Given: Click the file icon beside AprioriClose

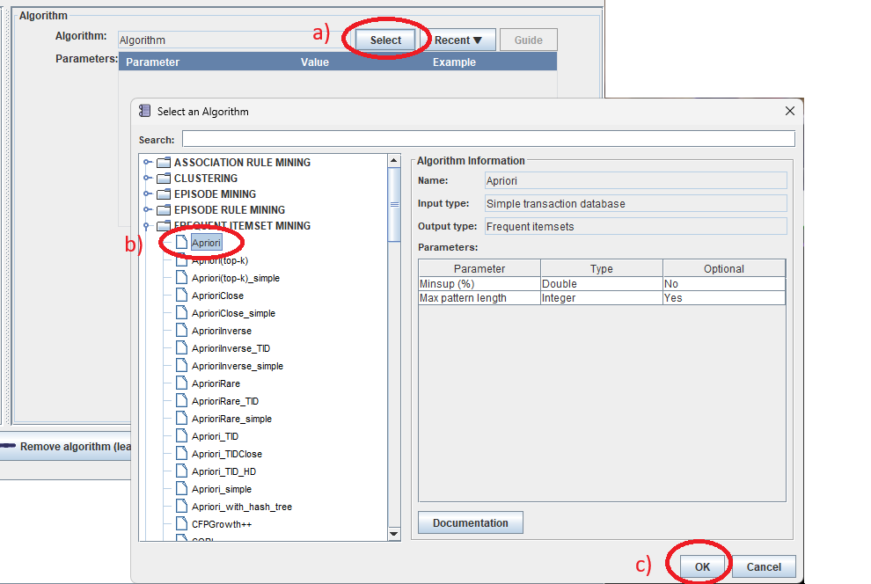Looking at the screenshot, I should coord(181,295).
